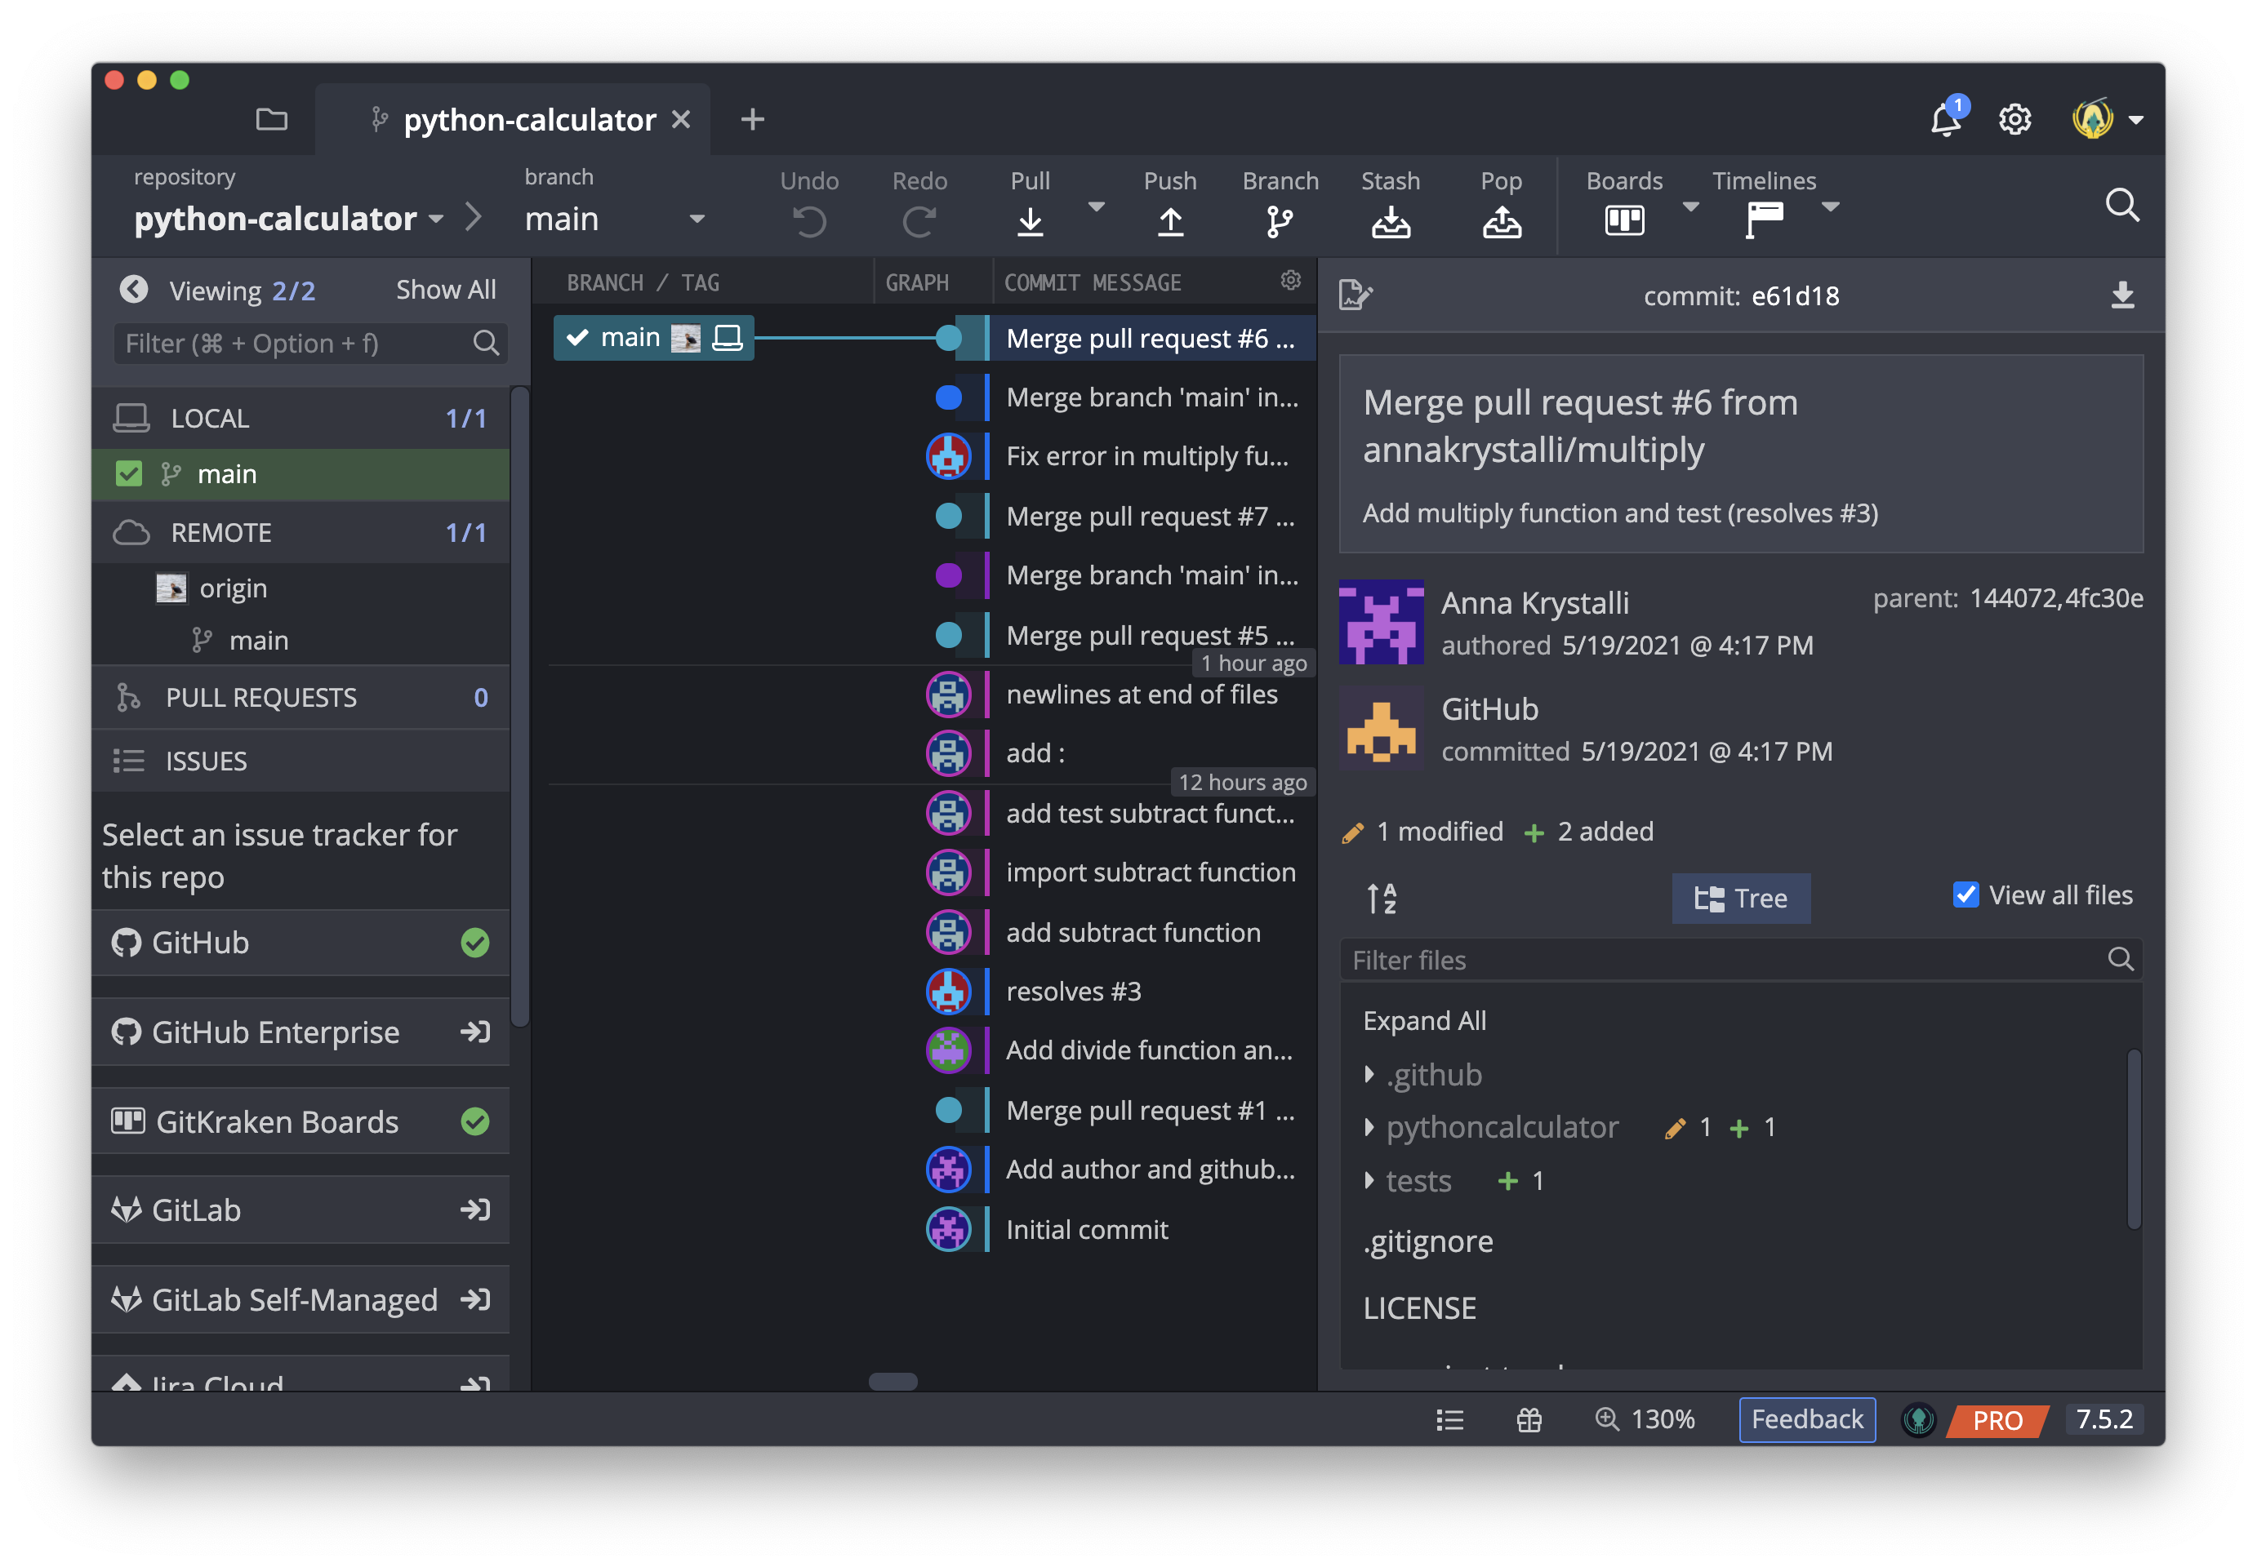Select the origin remote
2257x1567 pixels.
[233, 588]
